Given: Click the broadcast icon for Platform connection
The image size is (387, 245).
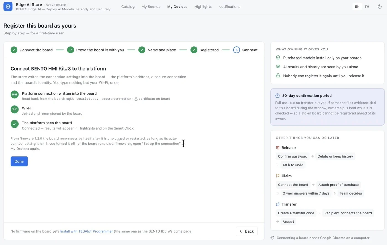Looking at the screenshot, I should pos(14,95).
